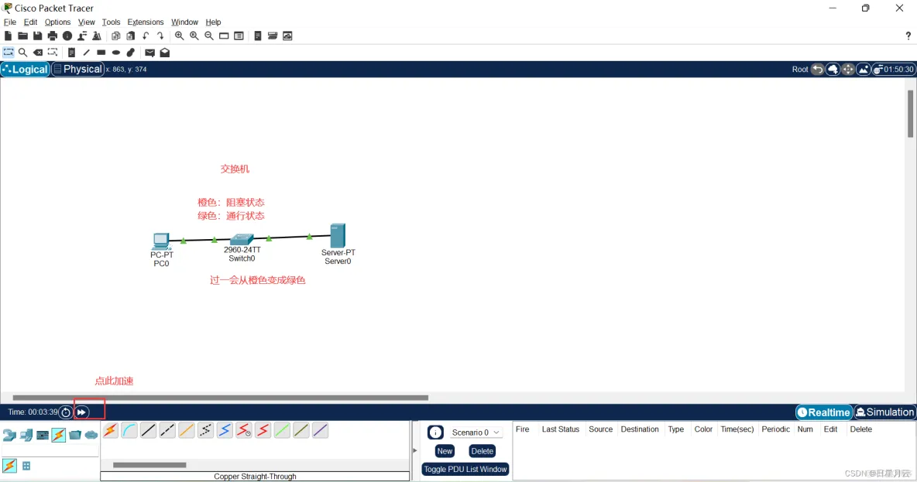Expand the PDU list panel arrow
This screenshot has width=917, height=482.
(x=414, y=450)
